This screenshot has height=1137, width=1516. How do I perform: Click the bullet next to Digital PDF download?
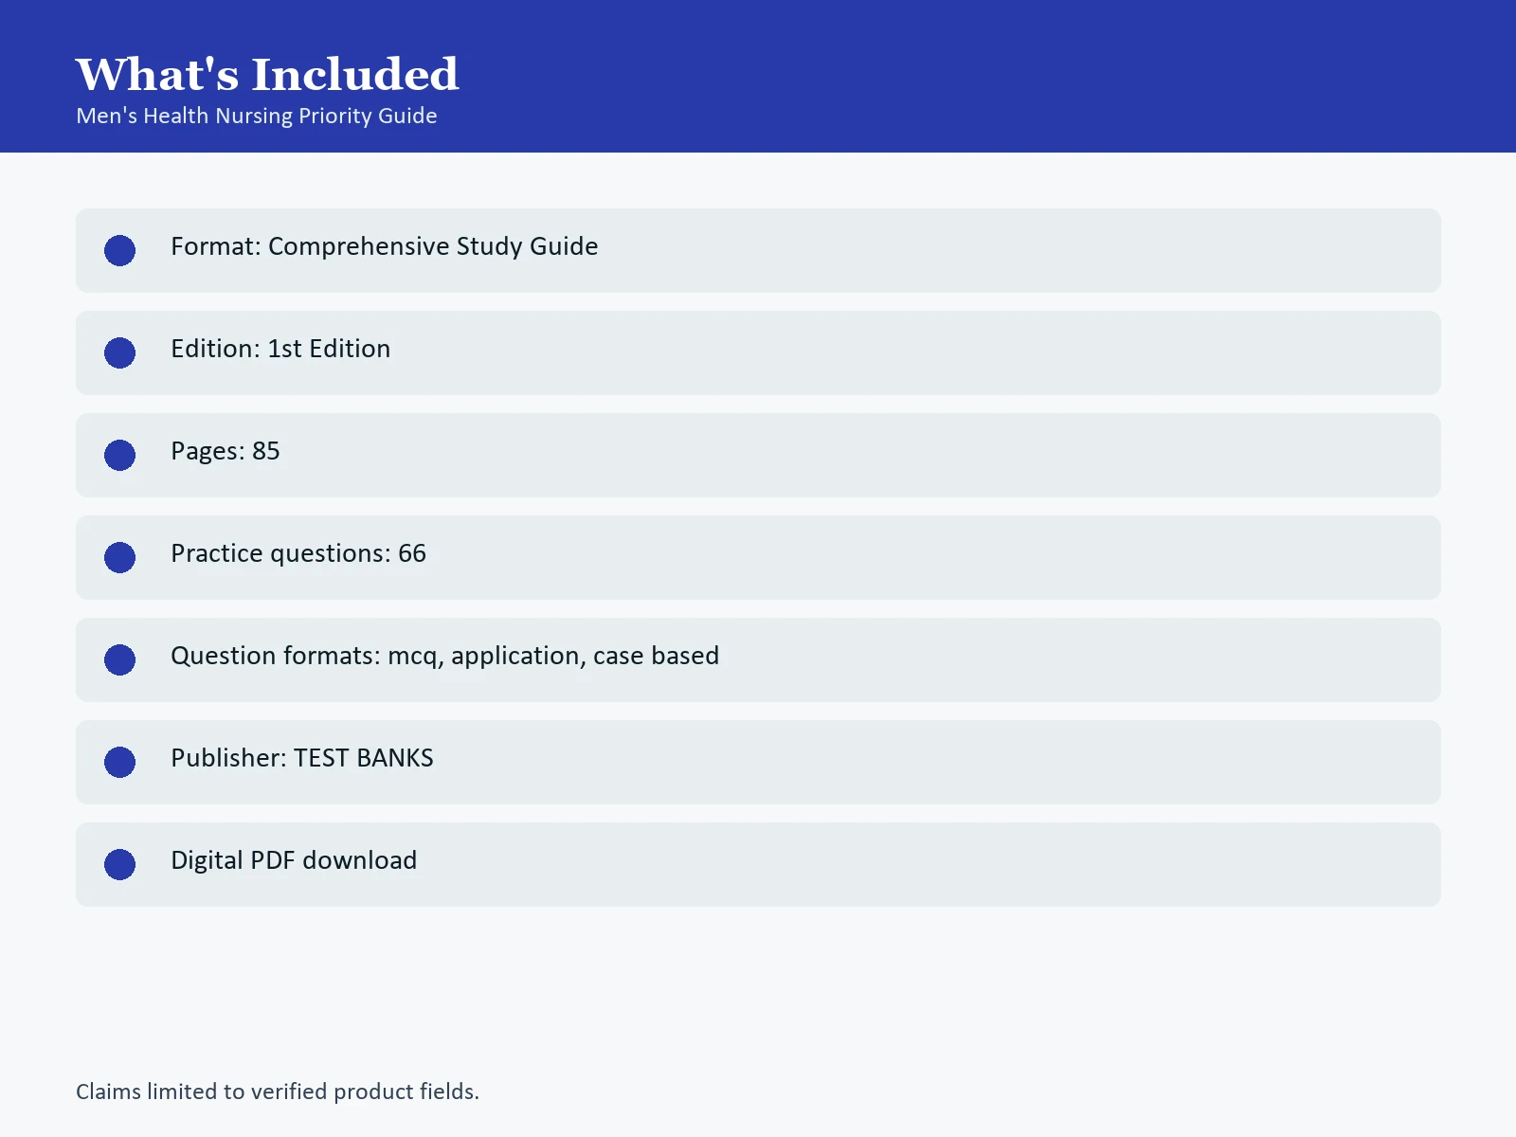119,864
